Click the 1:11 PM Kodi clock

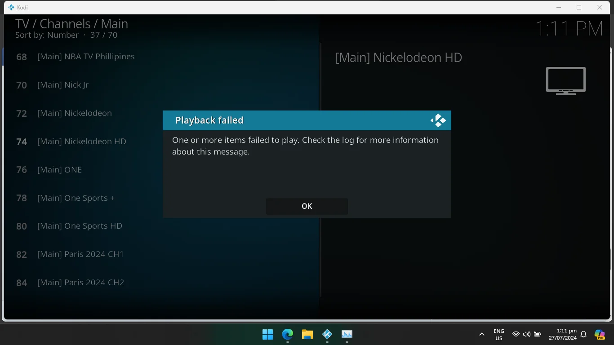click(x=569, y=29)
